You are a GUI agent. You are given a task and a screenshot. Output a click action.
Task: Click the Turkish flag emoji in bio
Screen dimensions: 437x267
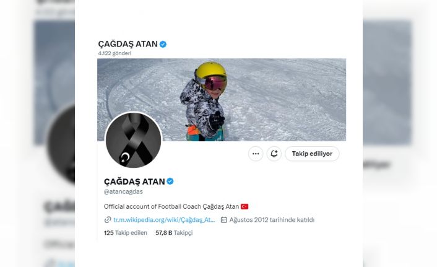click(244, 206)
